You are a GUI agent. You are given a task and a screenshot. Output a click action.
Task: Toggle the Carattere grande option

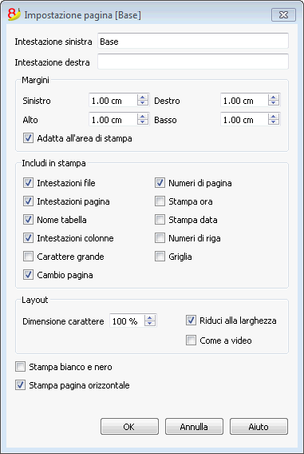tap(28, 257)
